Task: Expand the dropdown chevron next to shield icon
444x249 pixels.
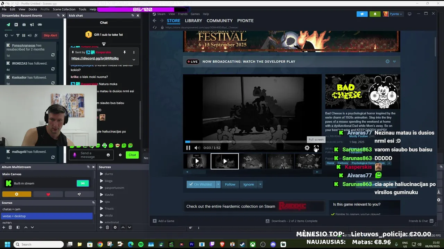Action: 12,35
